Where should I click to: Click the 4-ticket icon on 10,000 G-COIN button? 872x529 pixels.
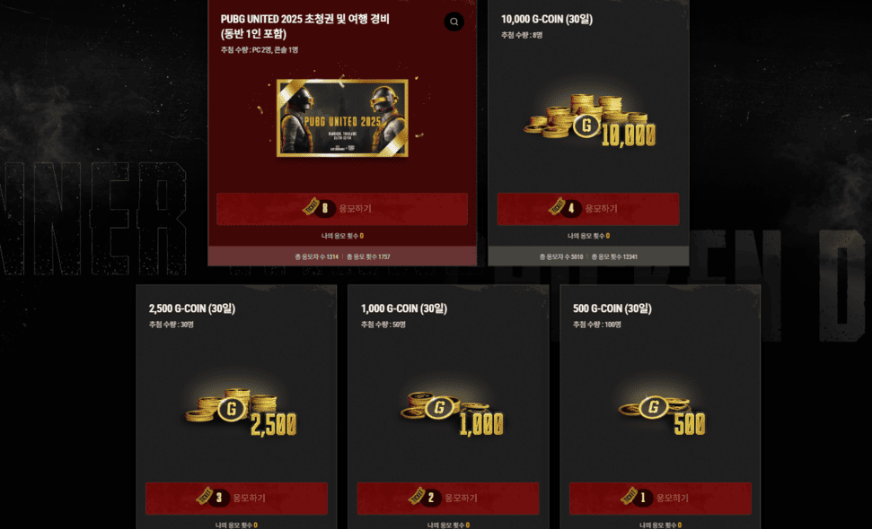(565, 208)
